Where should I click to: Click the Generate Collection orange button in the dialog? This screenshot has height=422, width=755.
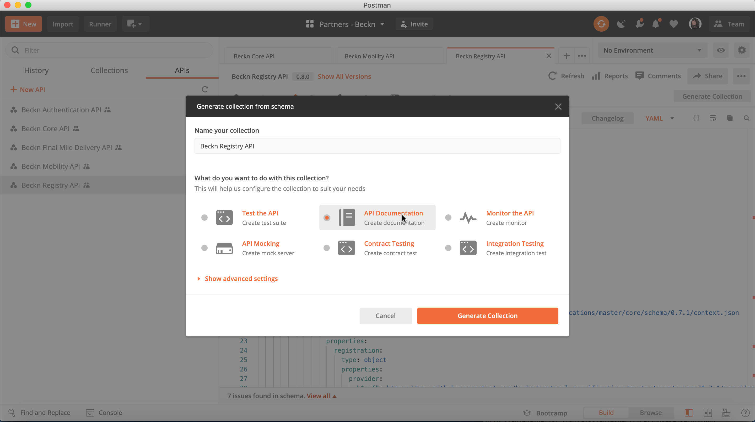488,316
